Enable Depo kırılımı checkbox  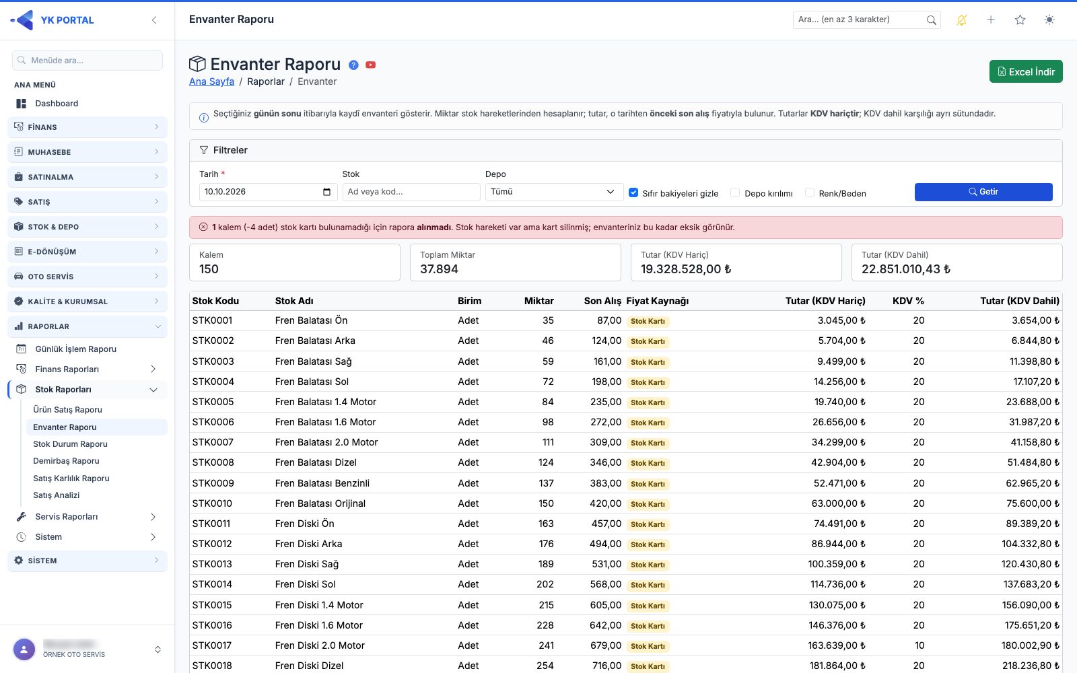point(735,192)
